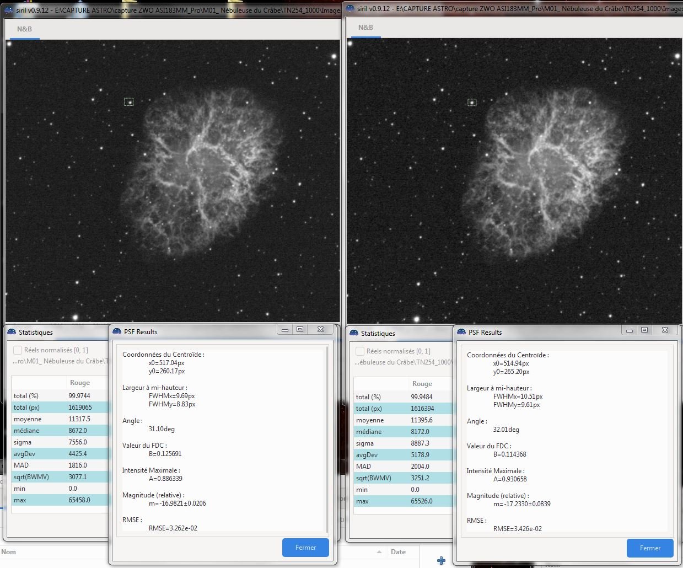
Task: Maximize the right PSF Results dialog
Action: click(644, 330)
